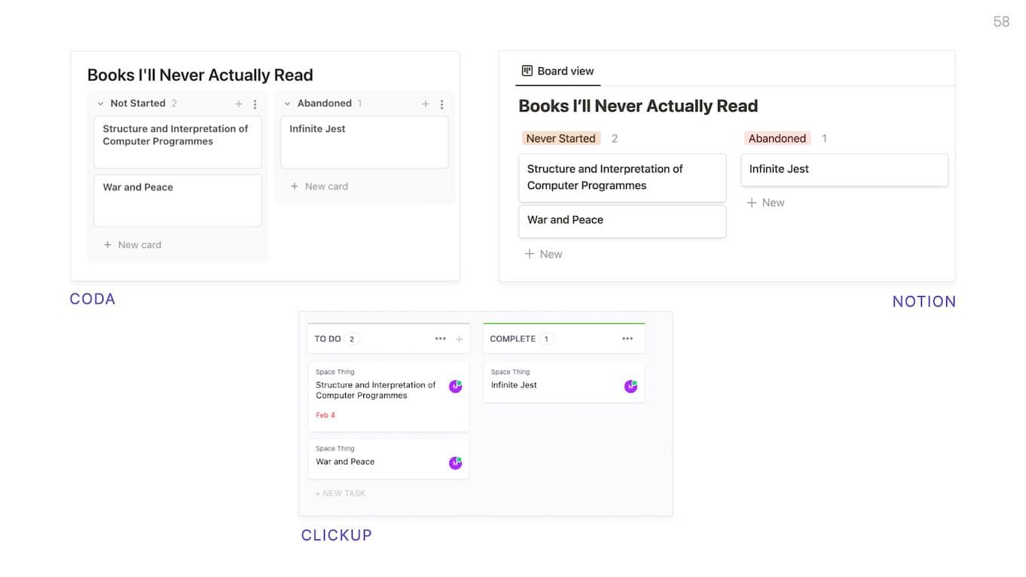Screen dimensions: 1026x577
Task: Open kebab menu for Coda Abandoned column
Action: point(441,104)
